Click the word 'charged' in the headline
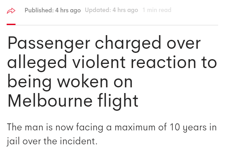 pyautogui.click(x=128, y=43)
